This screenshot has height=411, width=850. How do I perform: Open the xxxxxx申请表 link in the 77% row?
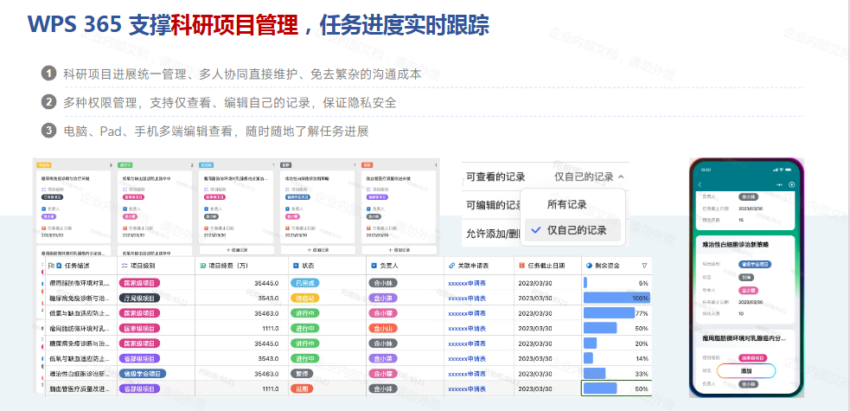click(x=467, y=313)
